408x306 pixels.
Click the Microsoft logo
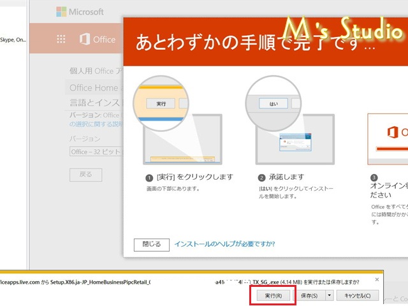coord(80,11)
